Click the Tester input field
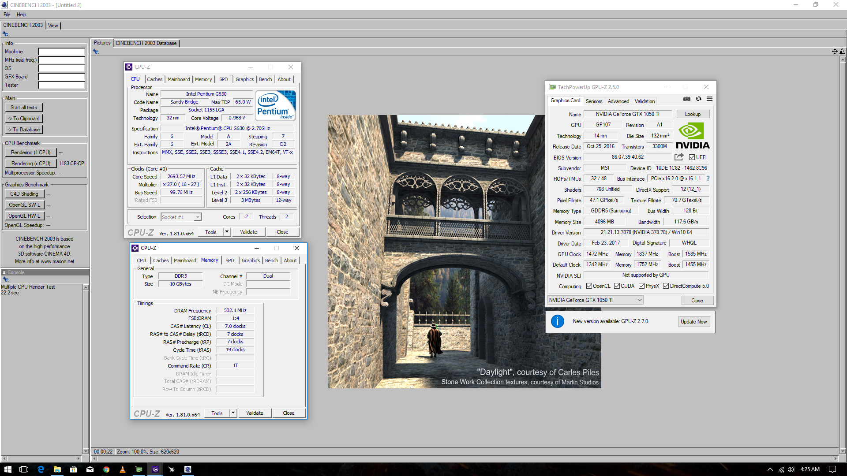This screenshot has height=476, width=847. 61,85
